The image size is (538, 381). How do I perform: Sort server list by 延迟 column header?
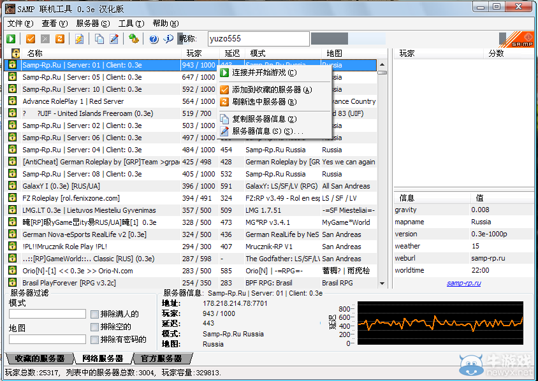232,53
